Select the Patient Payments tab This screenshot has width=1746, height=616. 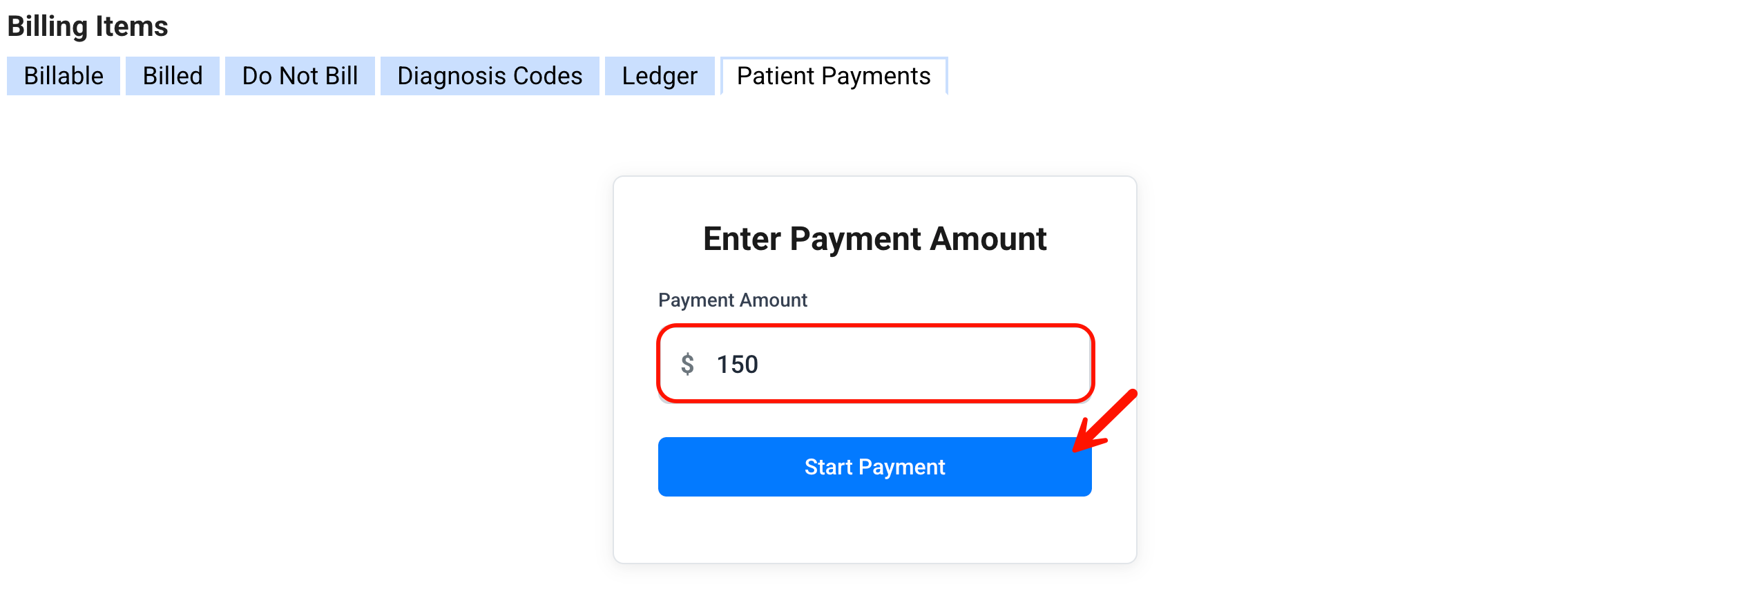coord(834,76)
